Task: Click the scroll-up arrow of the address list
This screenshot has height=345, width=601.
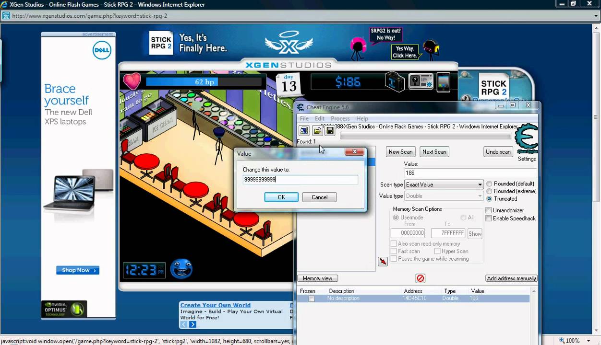Action: click(x=534, y=291)
